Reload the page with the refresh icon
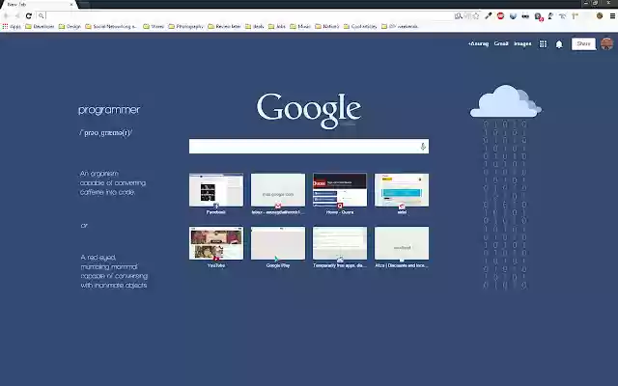 pyautogui.click(x=28, y=15)
